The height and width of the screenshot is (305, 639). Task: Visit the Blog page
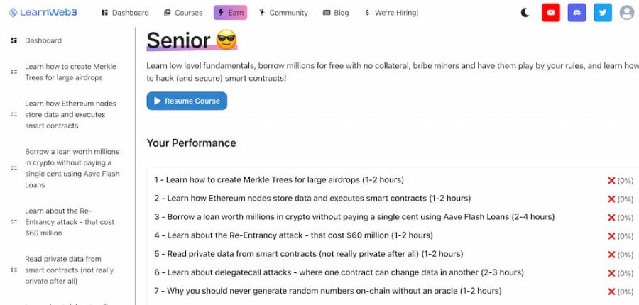(336, 12)
